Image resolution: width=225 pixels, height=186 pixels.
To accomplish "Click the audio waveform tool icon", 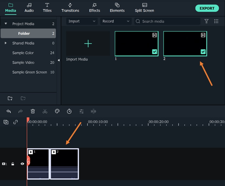I will (93, 111).
